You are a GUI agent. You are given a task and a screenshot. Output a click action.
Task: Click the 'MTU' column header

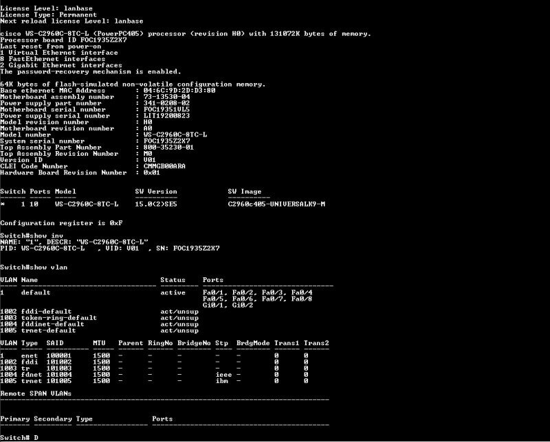[99, 342]
